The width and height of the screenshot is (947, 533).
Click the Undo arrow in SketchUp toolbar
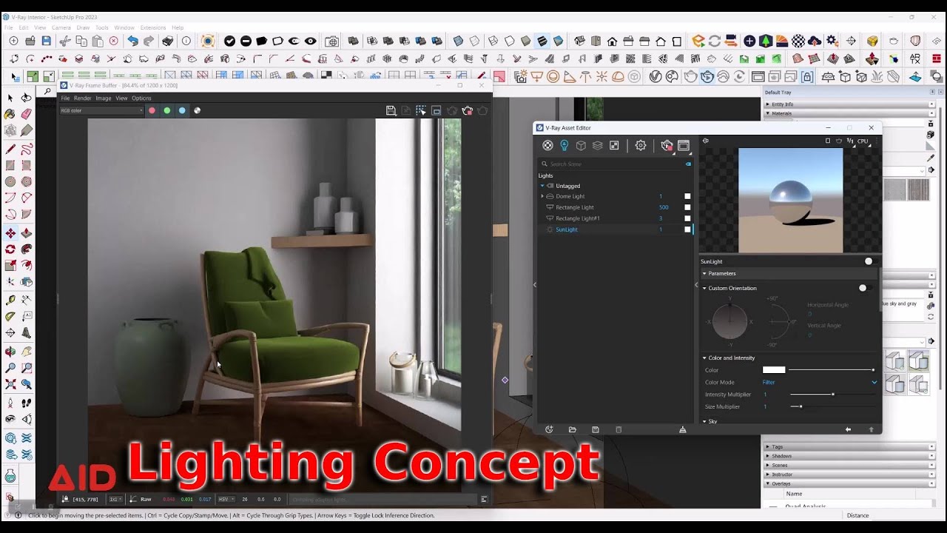point(132,41)
